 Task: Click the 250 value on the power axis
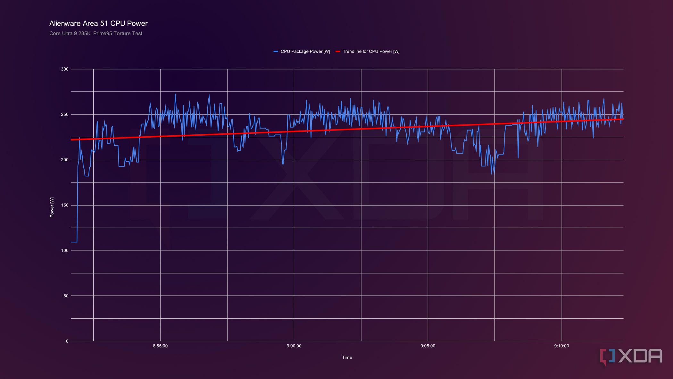click(x=65, y=114)
